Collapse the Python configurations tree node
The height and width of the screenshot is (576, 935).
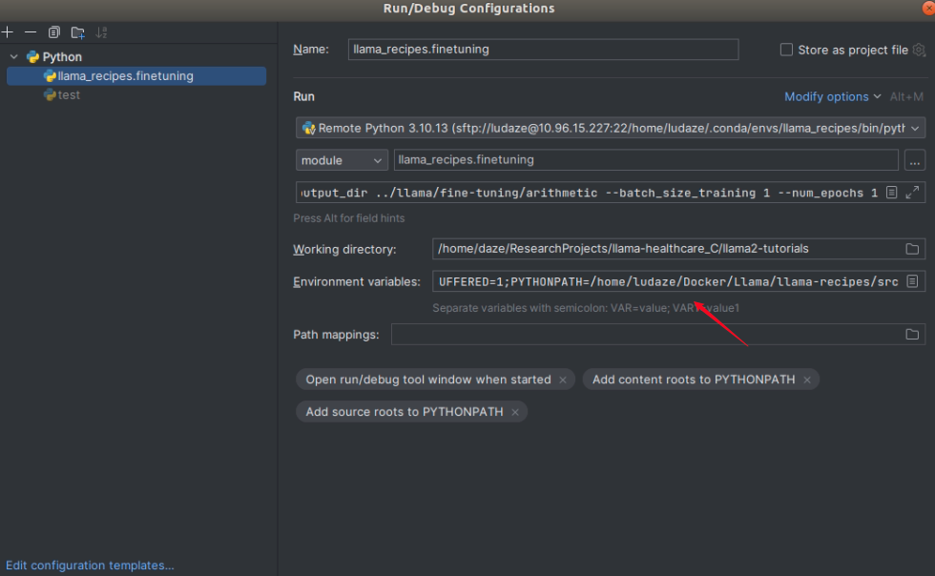pos(14,57)
